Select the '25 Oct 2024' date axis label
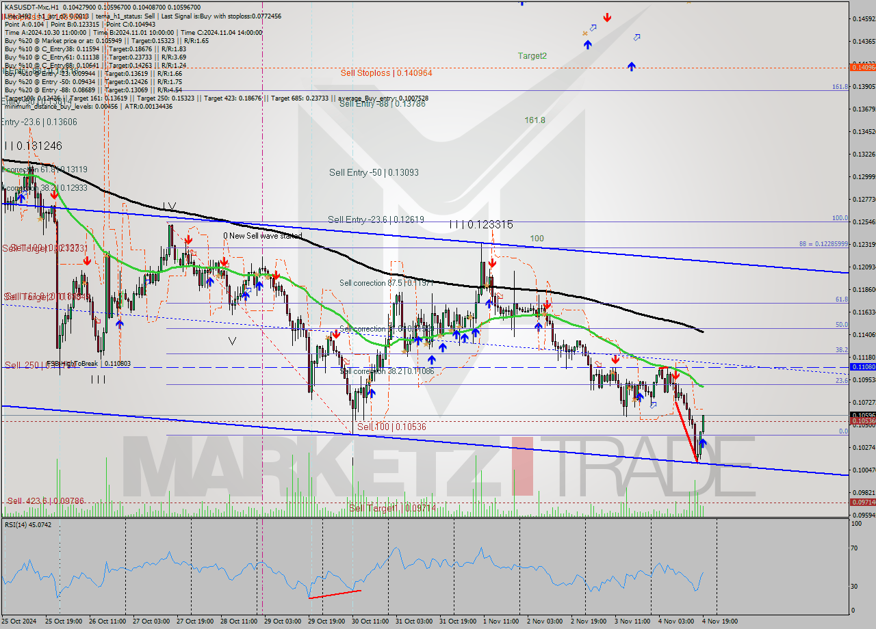Screen dimensions: 876x629 18,621
